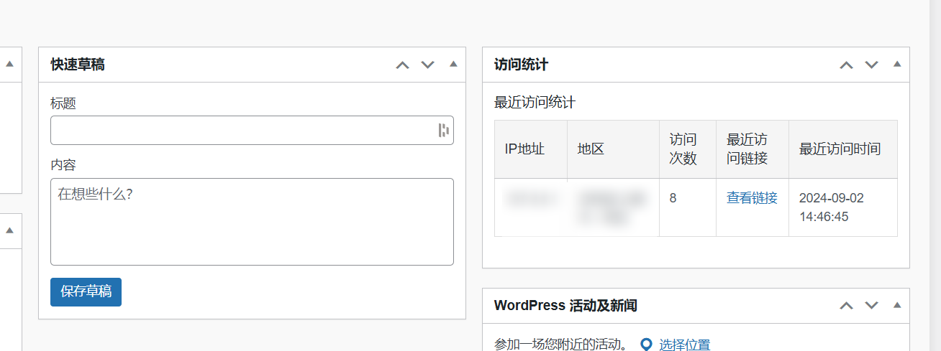The width and height of the screenshot is (941, 351).
Task: Collapse the 快速草稿 panel with its triangle toggle
Action: (453, 64)
